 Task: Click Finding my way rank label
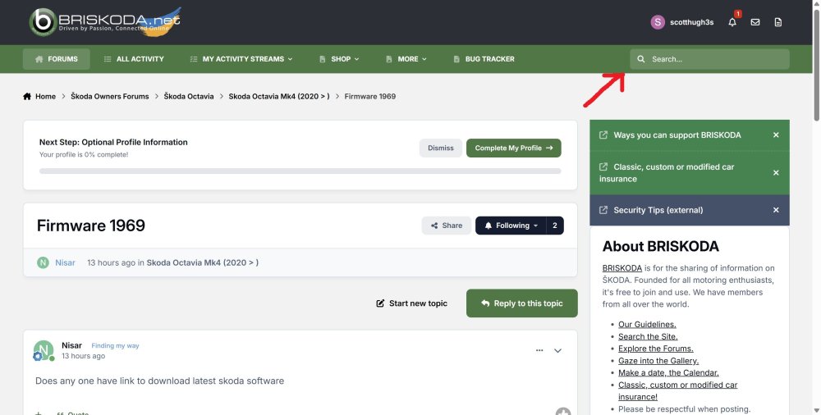click(115, 346)
